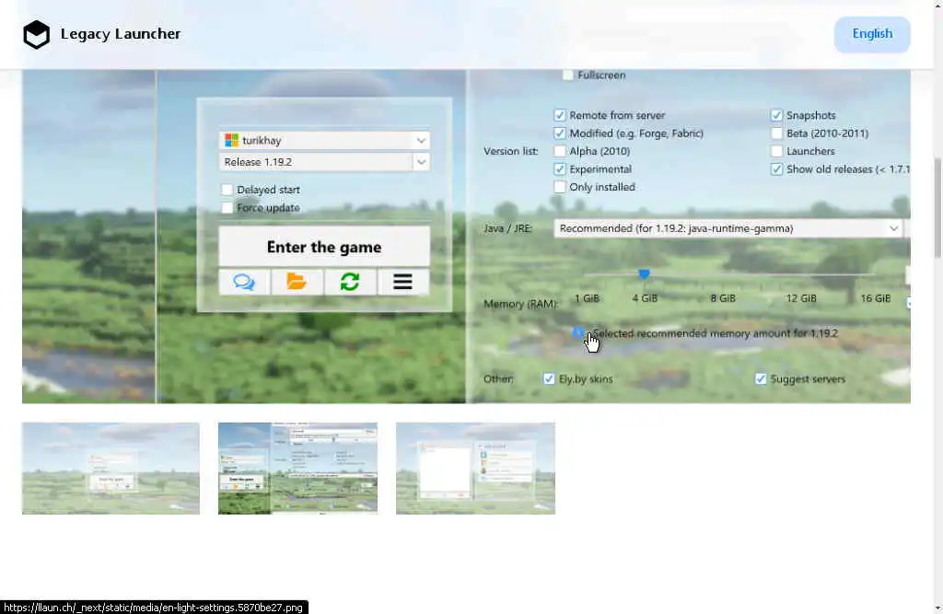Click the "Memory (RAM):" label
Image resolution: width=943 pixels, height=614 pixels.
[x=521, y=304]
